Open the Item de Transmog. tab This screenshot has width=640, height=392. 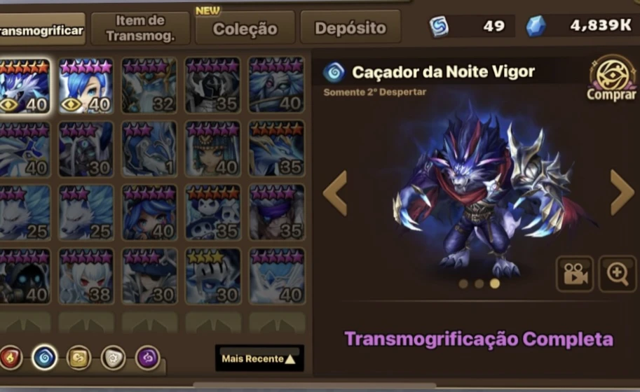(x=140, y=28)
